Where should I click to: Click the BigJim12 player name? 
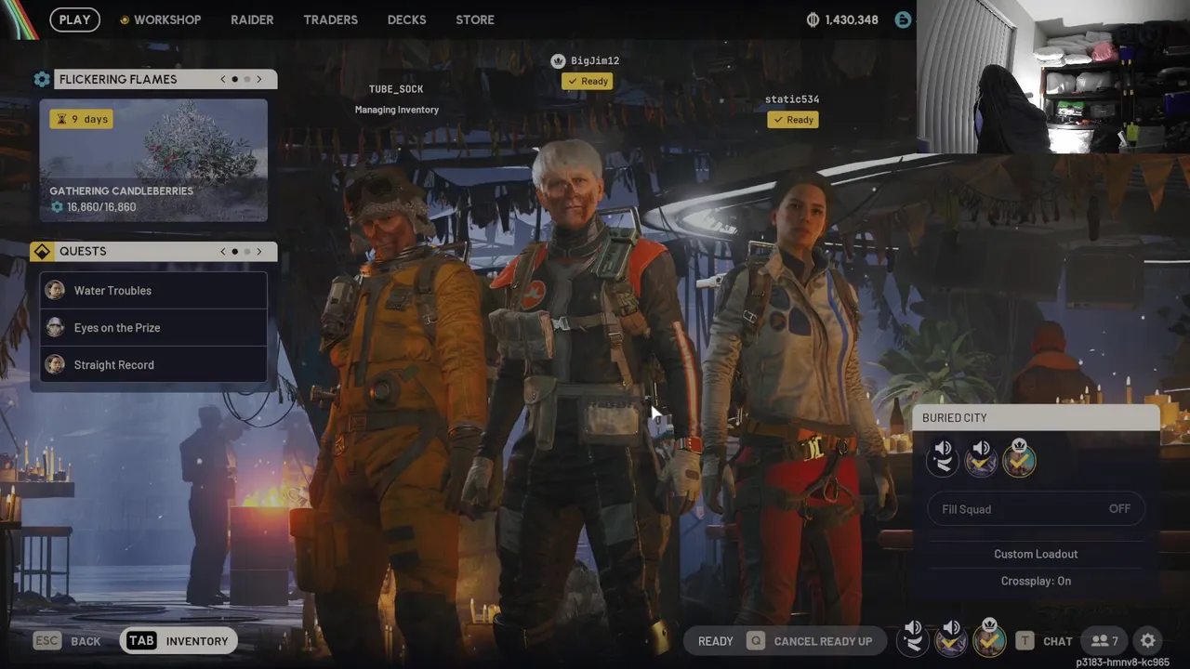tap(595, 60)
